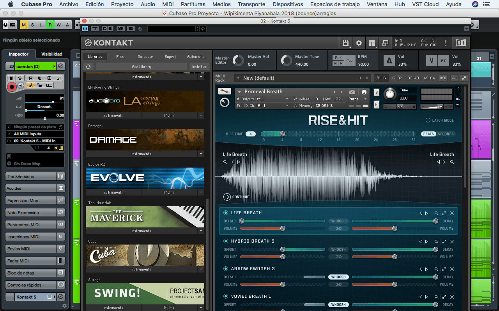
Task: Click the snapshot camera icon
Action: point(352,92)
